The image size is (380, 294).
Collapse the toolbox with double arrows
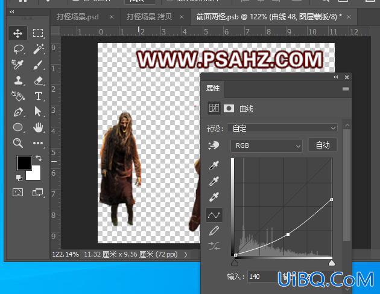point(12,11)
